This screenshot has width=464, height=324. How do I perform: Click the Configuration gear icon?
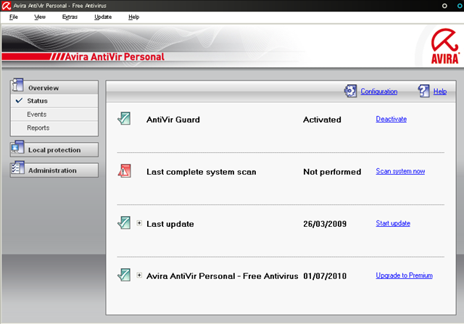coord(350,91)
